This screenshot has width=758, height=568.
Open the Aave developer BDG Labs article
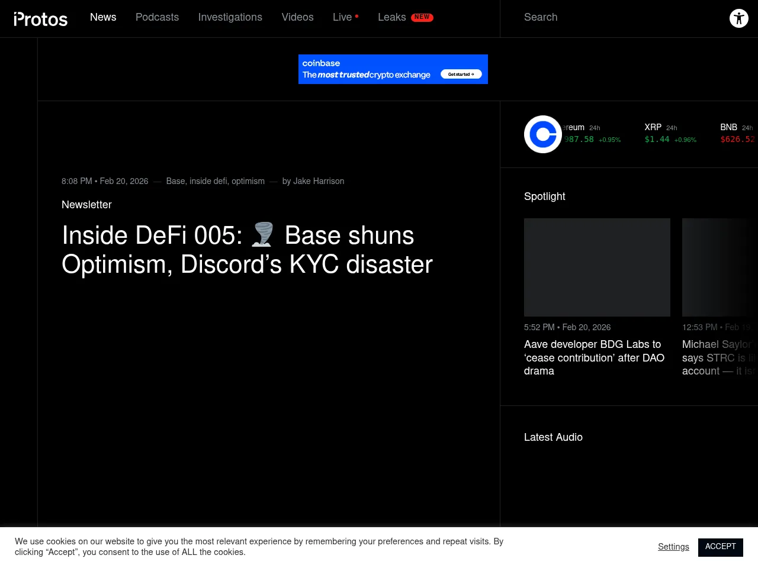pyautogui.click(x=594, y=358)
